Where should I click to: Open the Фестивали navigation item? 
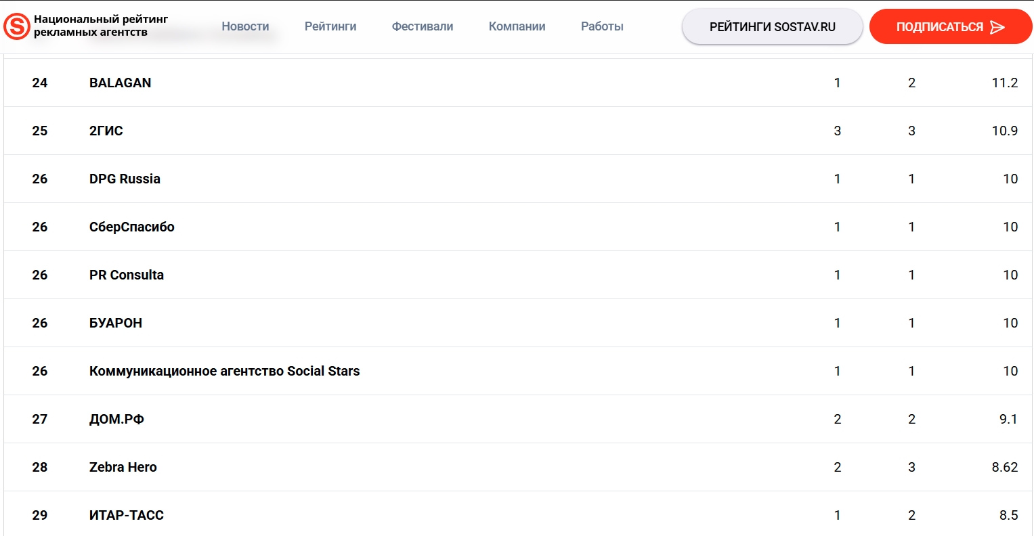[x=423, y=26]
